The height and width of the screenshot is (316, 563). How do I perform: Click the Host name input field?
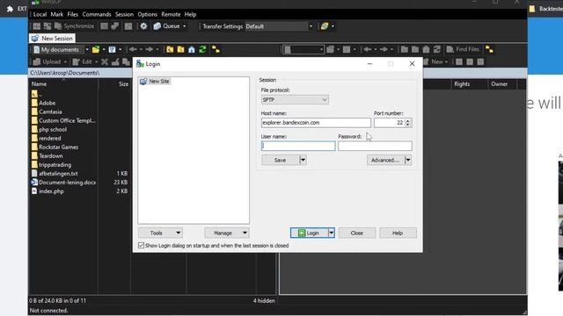(x=316, y=123)
